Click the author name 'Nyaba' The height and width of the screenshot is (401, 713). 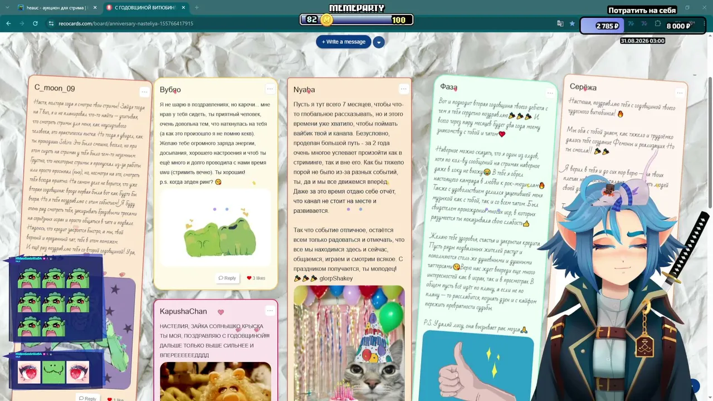(x=304, y=90)
